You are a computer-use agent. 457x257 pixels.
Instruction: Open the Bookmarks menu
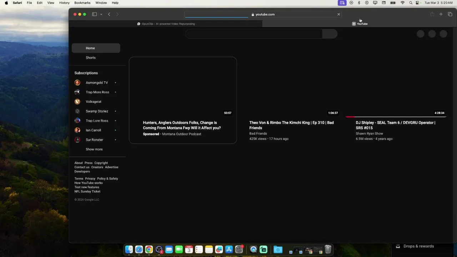tap(82, 2)
